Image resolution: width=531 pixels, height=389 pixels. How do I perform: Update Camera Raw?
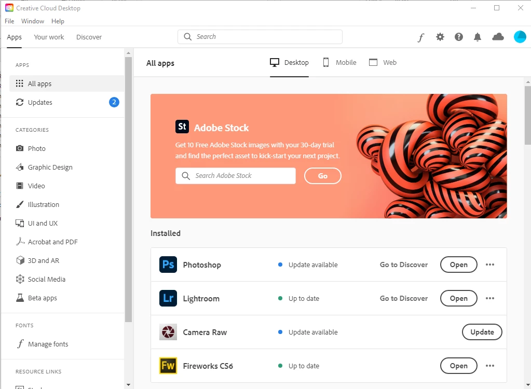tap(482, 332)
